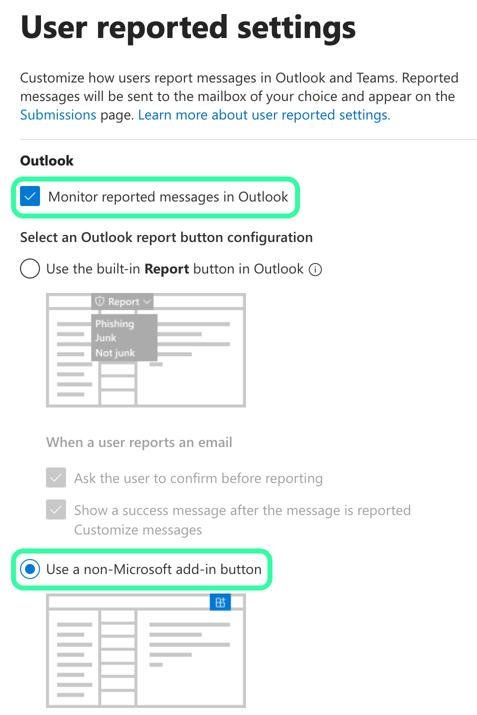Click the info icon beside built-in Report option
The image size is (477, 715).
coord(315,269)
